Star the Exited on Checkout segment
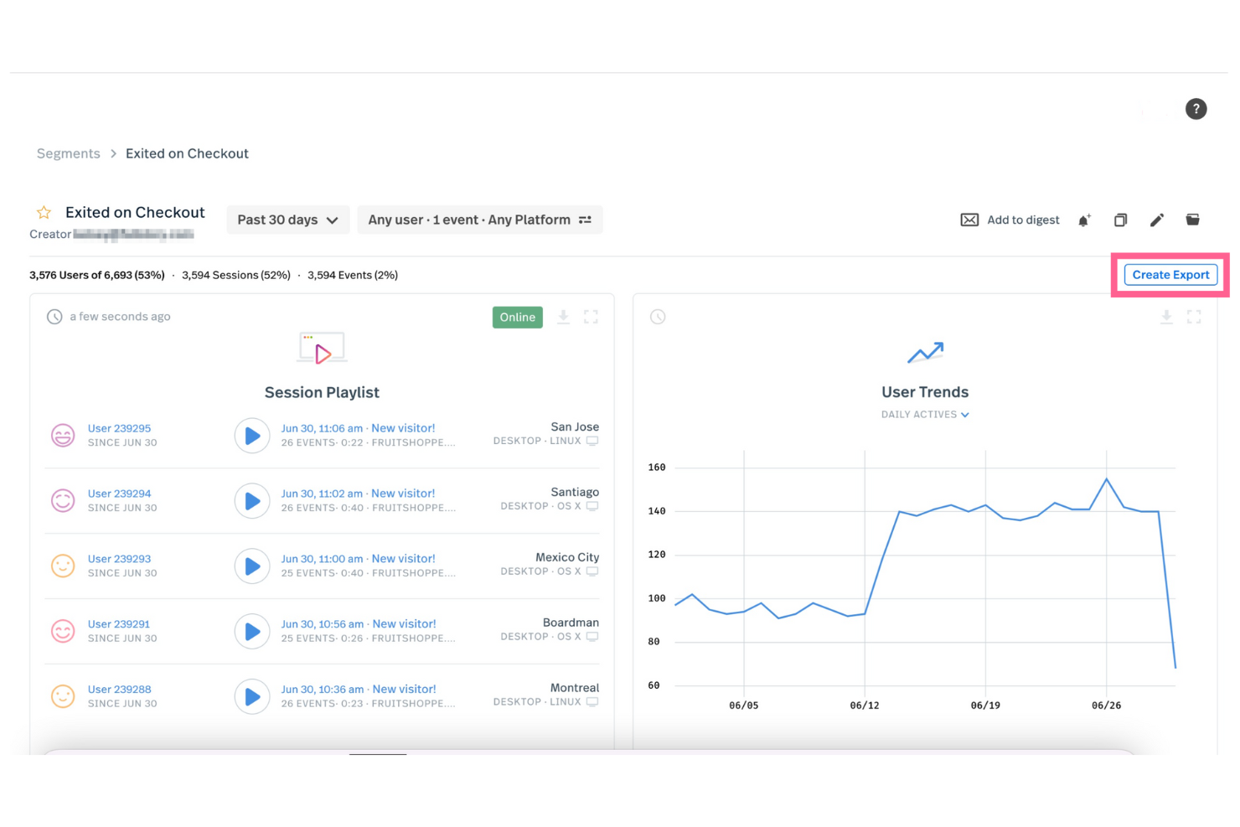The image size is (1240, 827). 43,212
